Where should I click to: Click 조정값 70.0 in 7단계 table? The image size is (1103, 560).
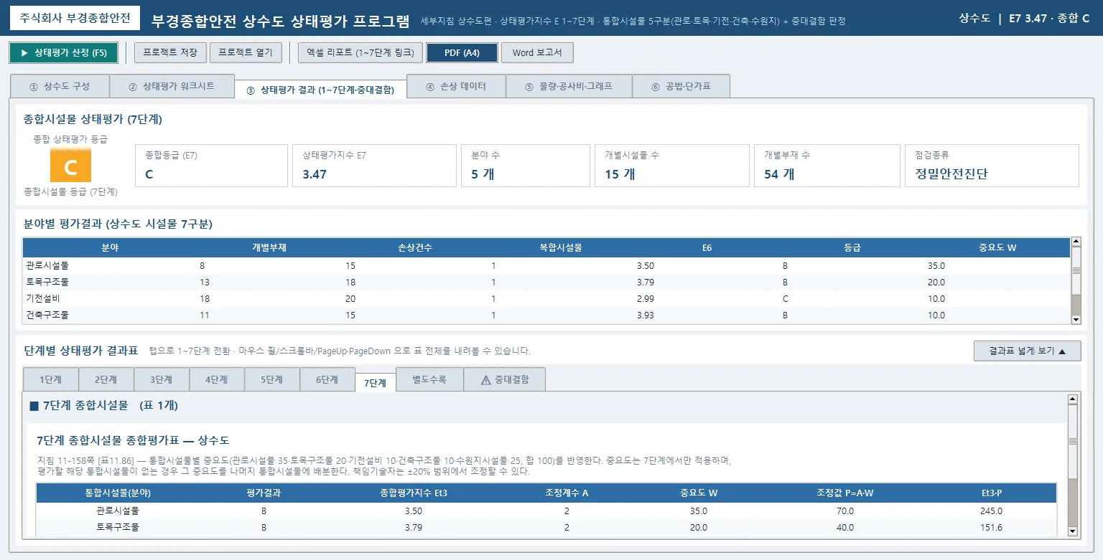(x=844, y=511)
